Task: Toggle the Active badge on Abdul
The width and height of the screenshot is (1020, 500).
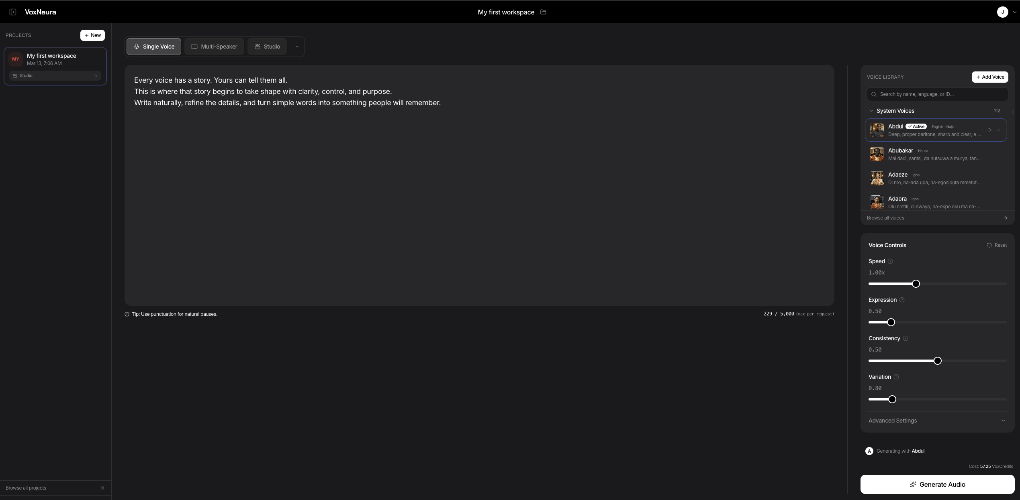Action: (x=916, y=126)
